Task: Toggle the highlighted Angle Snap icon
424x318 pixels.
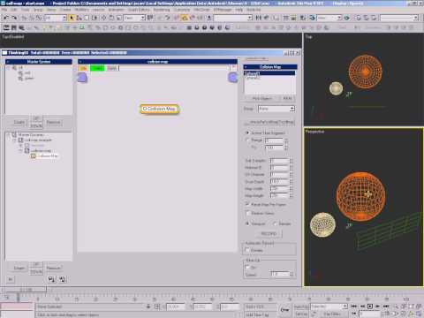Action: pyautogui.click(x=185, y=18)
